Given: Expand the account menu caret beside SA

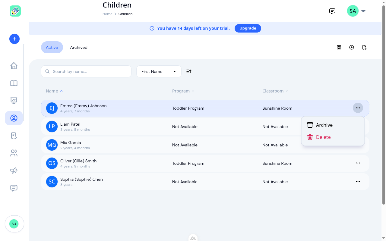Looking at the screenshot, I should [x=363, y=11].
